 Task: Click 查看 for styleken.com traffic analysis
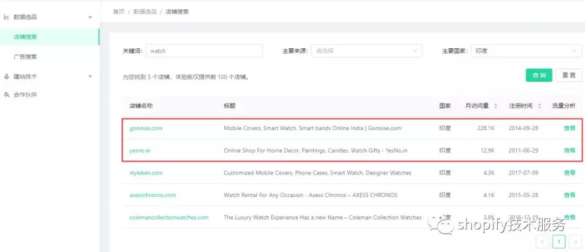click(x=569, y=173)
